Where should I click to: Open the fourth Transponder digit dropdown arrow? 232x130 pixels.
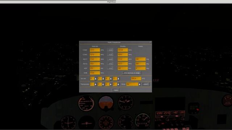pos(119,84)
